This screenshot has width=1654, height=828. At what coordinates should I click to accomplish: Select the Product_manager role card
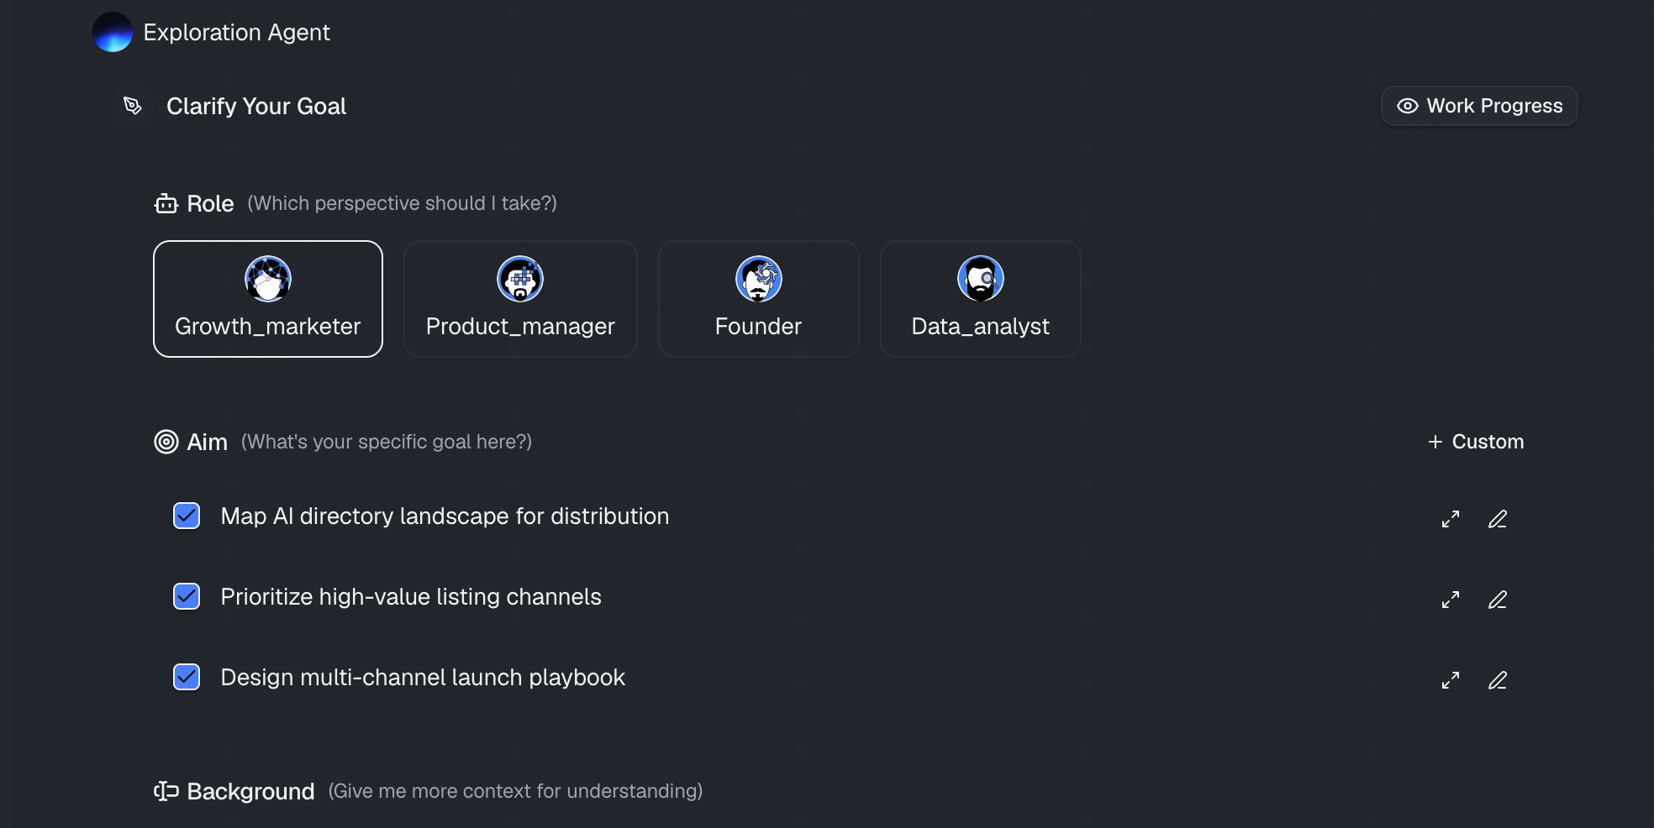pyautogui.click(x=520, y=299)
